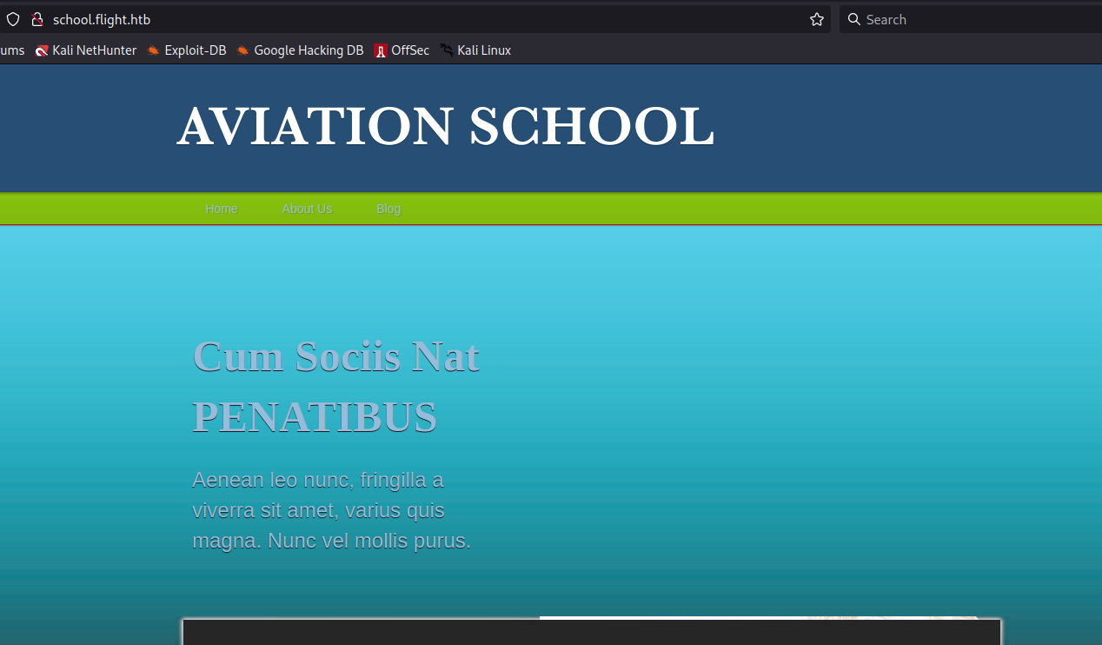
Task: Open the Kali NetHunter bookmark
Action: coord(86,50)
